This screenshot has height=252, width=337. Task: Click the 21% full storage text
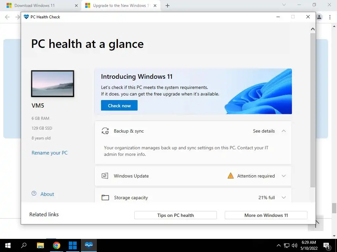point(267,198)
